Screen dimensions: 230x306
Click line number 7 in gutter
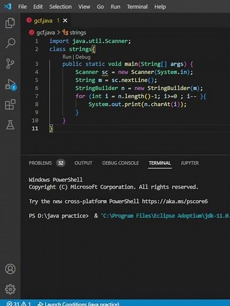37,96
